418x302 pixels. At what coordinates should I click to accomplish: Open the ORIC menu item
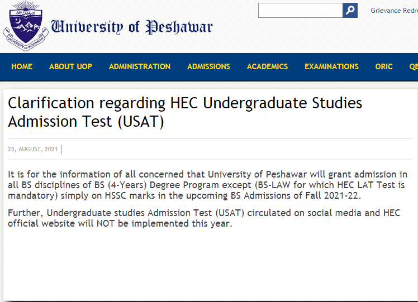384,66
